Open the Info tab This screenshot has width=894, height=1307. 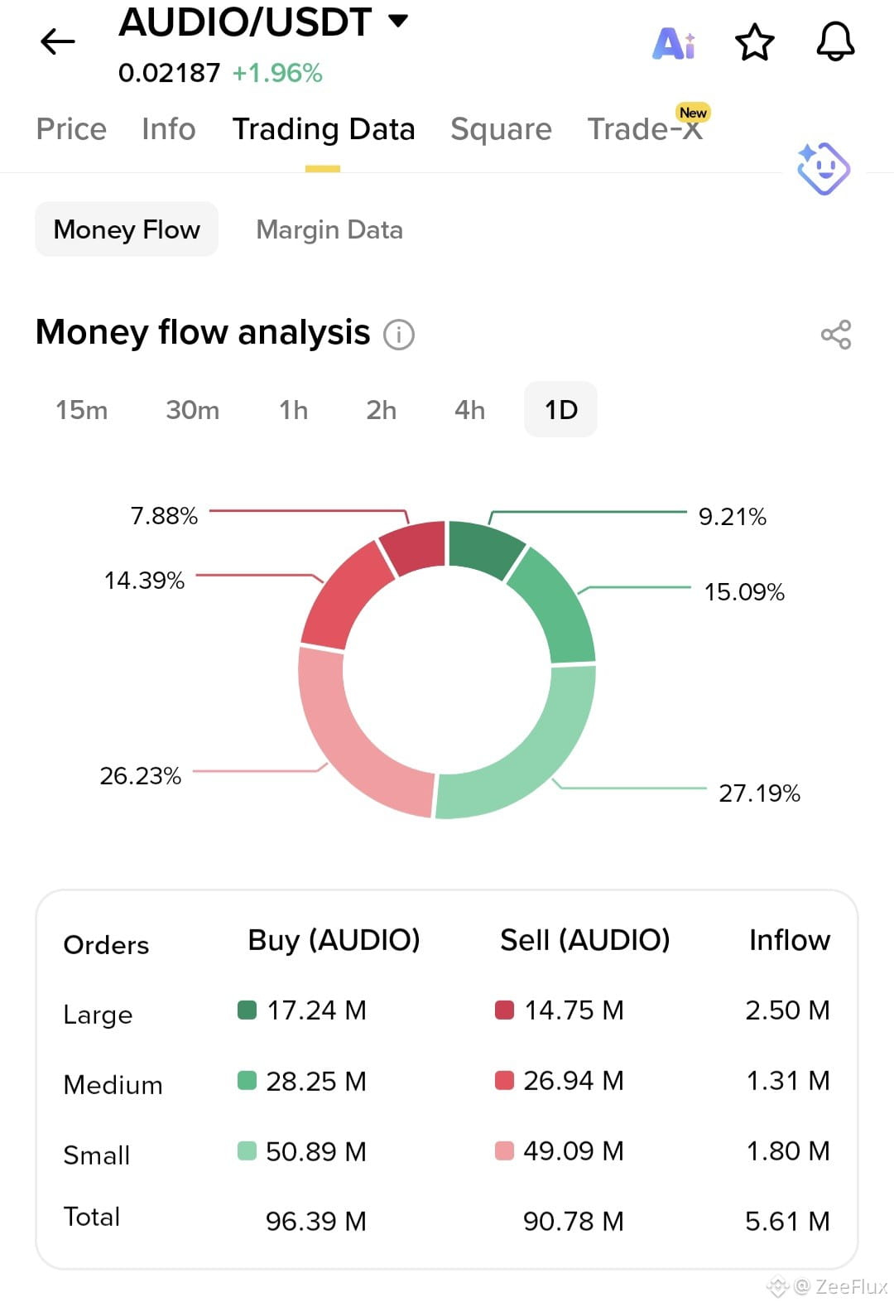(169, 129)
